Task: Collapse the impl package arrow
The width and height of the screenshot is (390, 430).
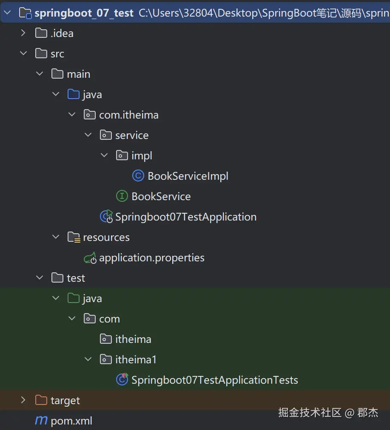Action: (104, 156)
